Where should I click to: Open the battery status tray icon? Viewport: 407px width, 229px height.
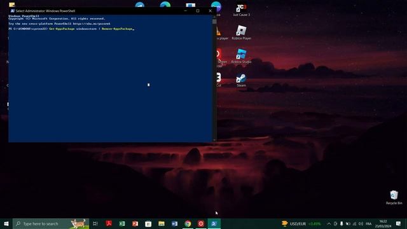(348, 223)
